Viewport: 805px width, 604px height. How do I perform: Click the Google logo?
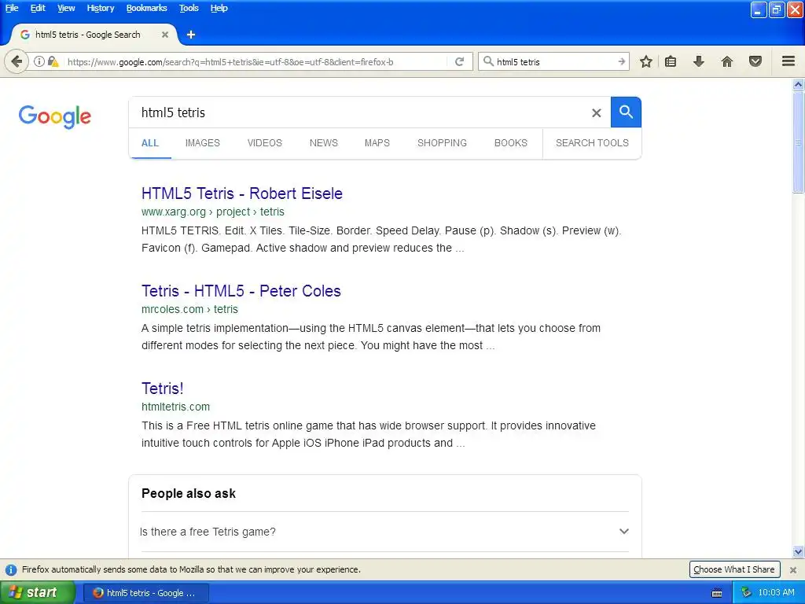[55, 116]
